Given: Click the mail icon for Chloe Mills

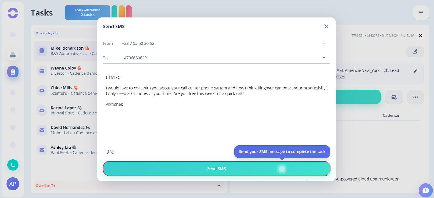Looking at the screenshot, I should [42, 90].
